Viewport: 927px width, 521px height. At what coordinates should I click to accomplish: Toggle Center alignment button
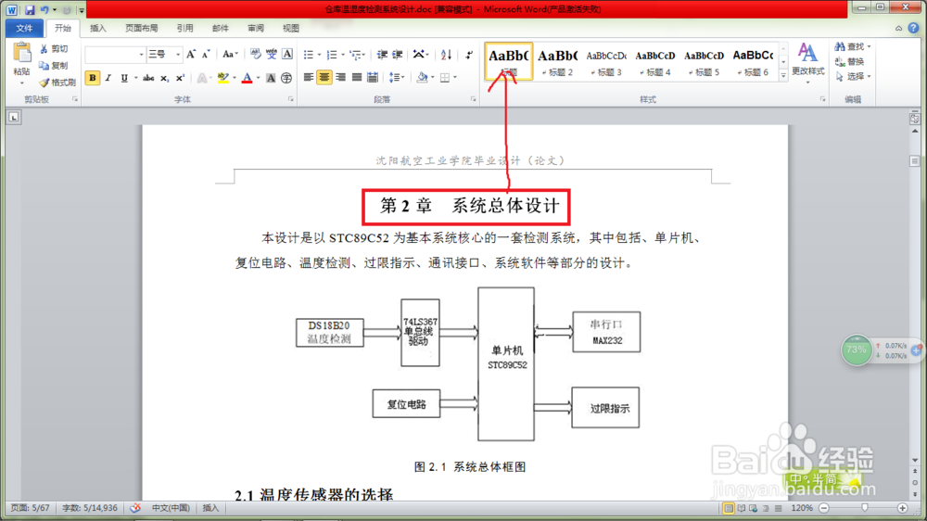click(x=324, y=78)
